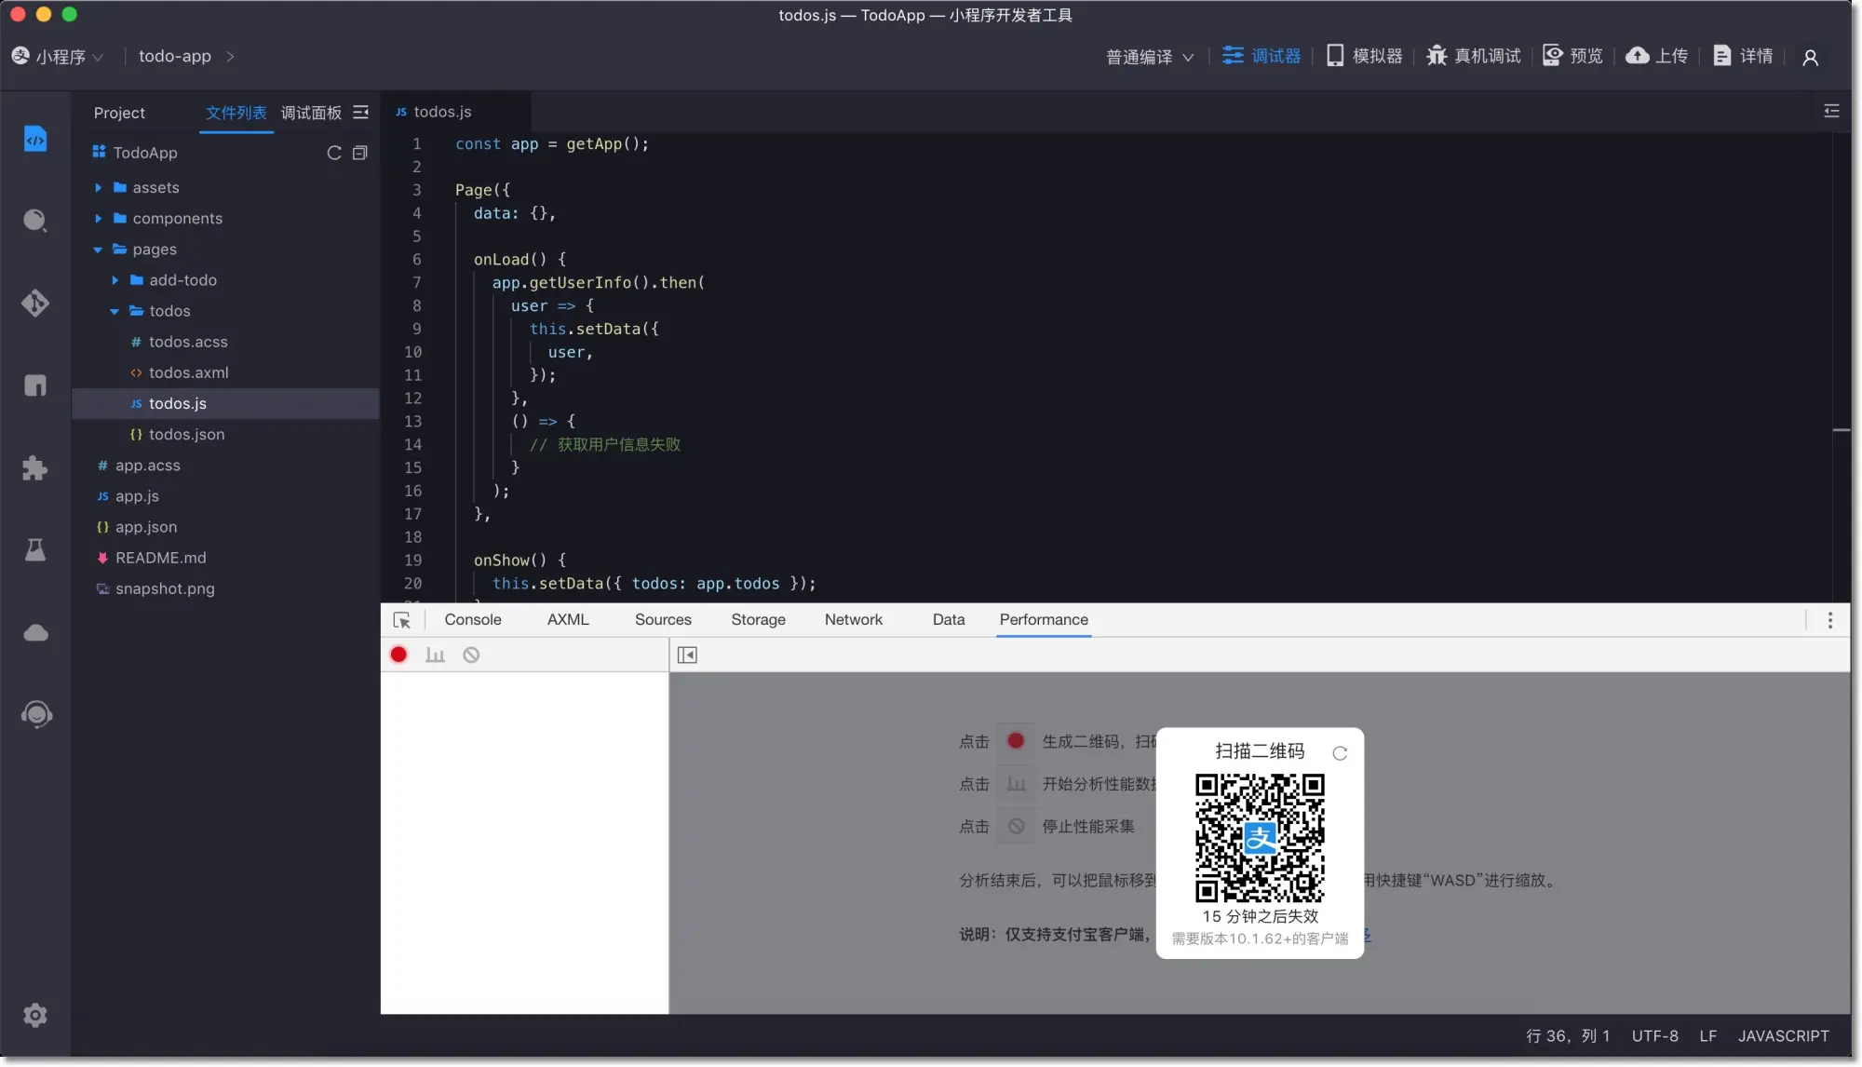Click the 上传 upload button
This screenshot has width=1862, height=1067.
tap(1656, 56)
